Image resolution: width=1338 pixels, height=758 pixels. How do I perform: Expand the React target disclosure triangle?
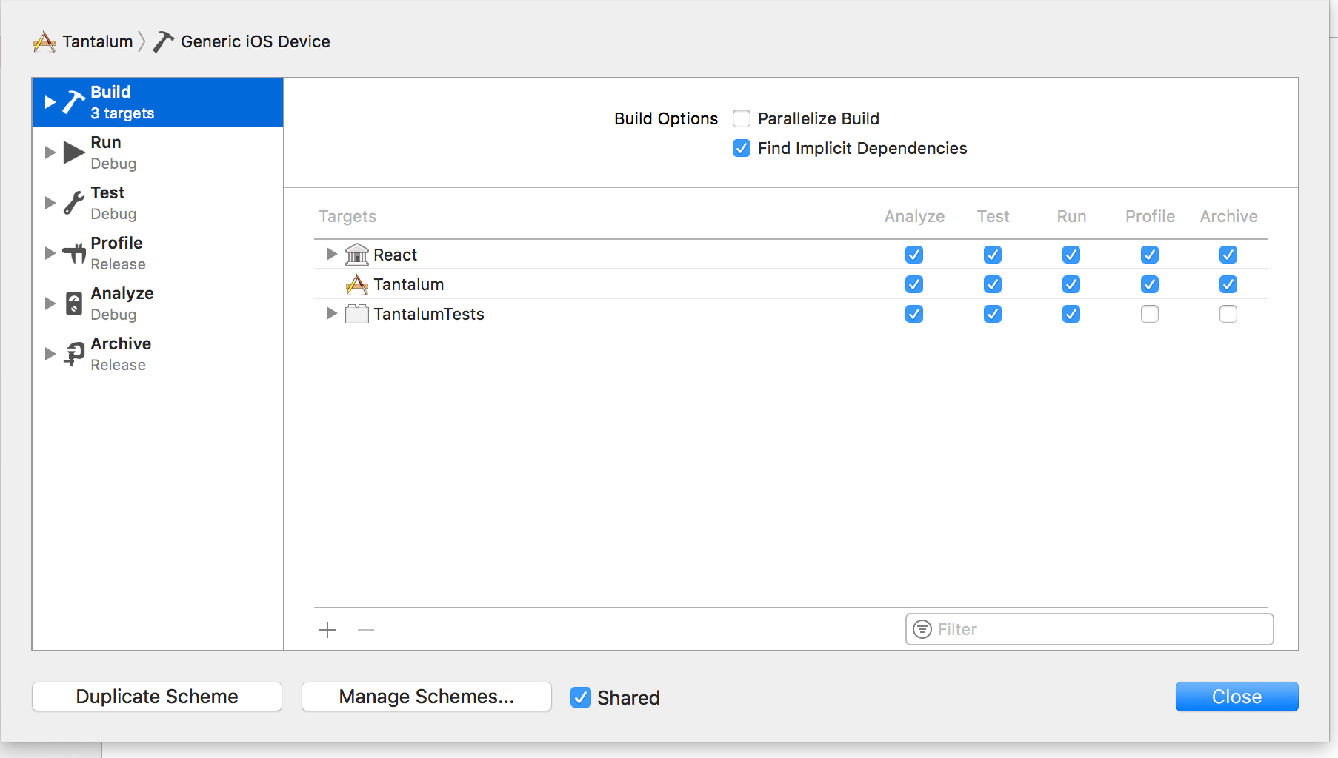tap(331, 254)
